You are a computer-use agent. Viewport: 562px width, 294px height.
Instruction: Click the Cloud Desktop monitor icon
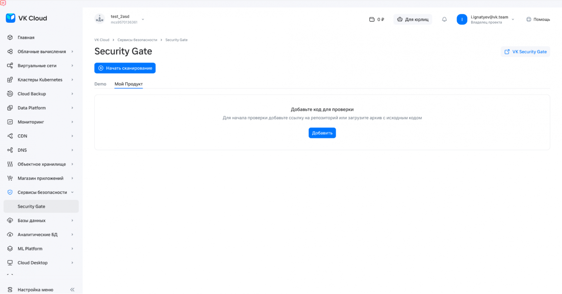click(10, 263)
